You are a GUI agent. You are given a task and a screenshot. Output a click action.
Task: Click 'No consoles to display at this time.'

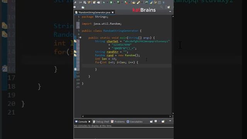click(93, 126)
